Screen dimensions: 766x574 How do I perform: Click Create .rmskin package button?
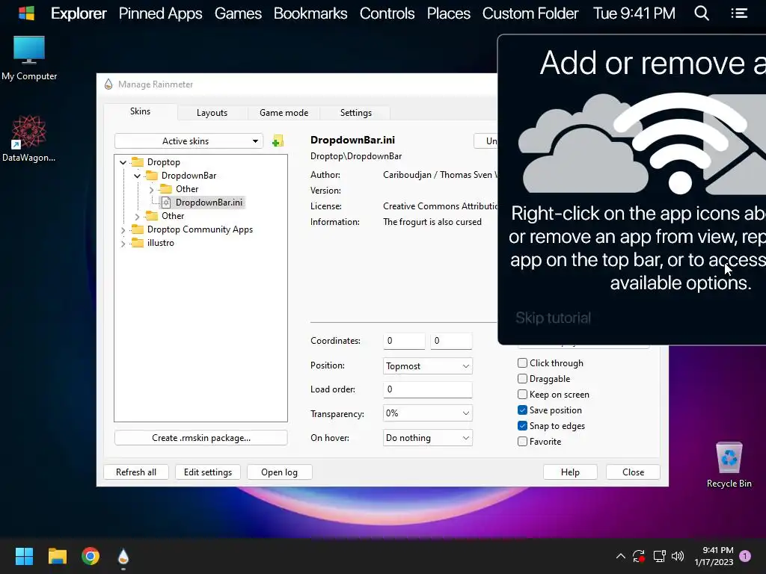pos(200,438)
